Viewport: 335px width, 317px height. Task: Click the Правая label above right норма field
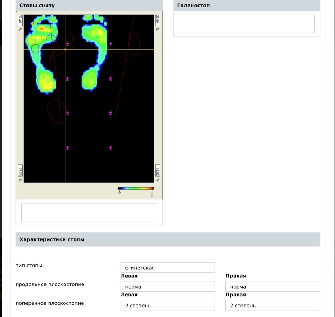[236, 276]
